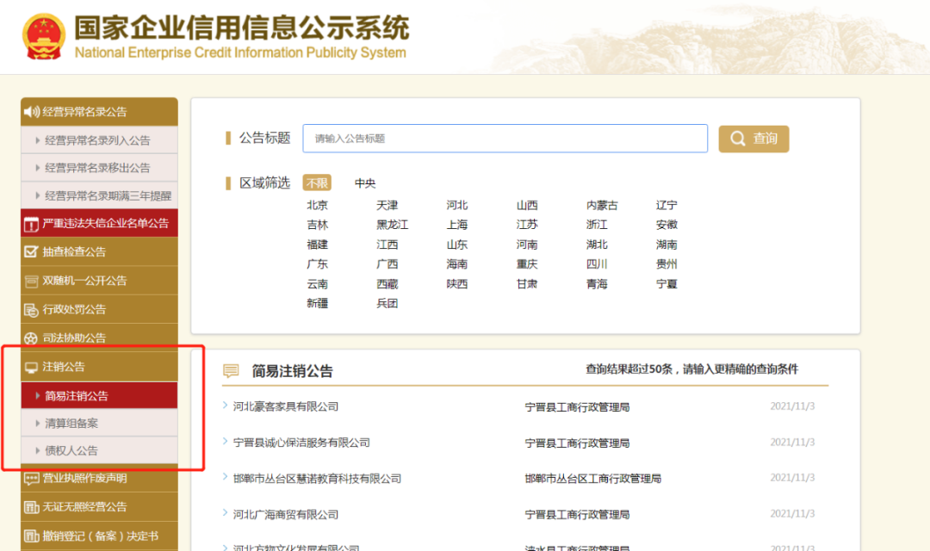Open the 严重违法失信企业名单公告 menu
The image size is (930, 551).
(x=99, y=223)
